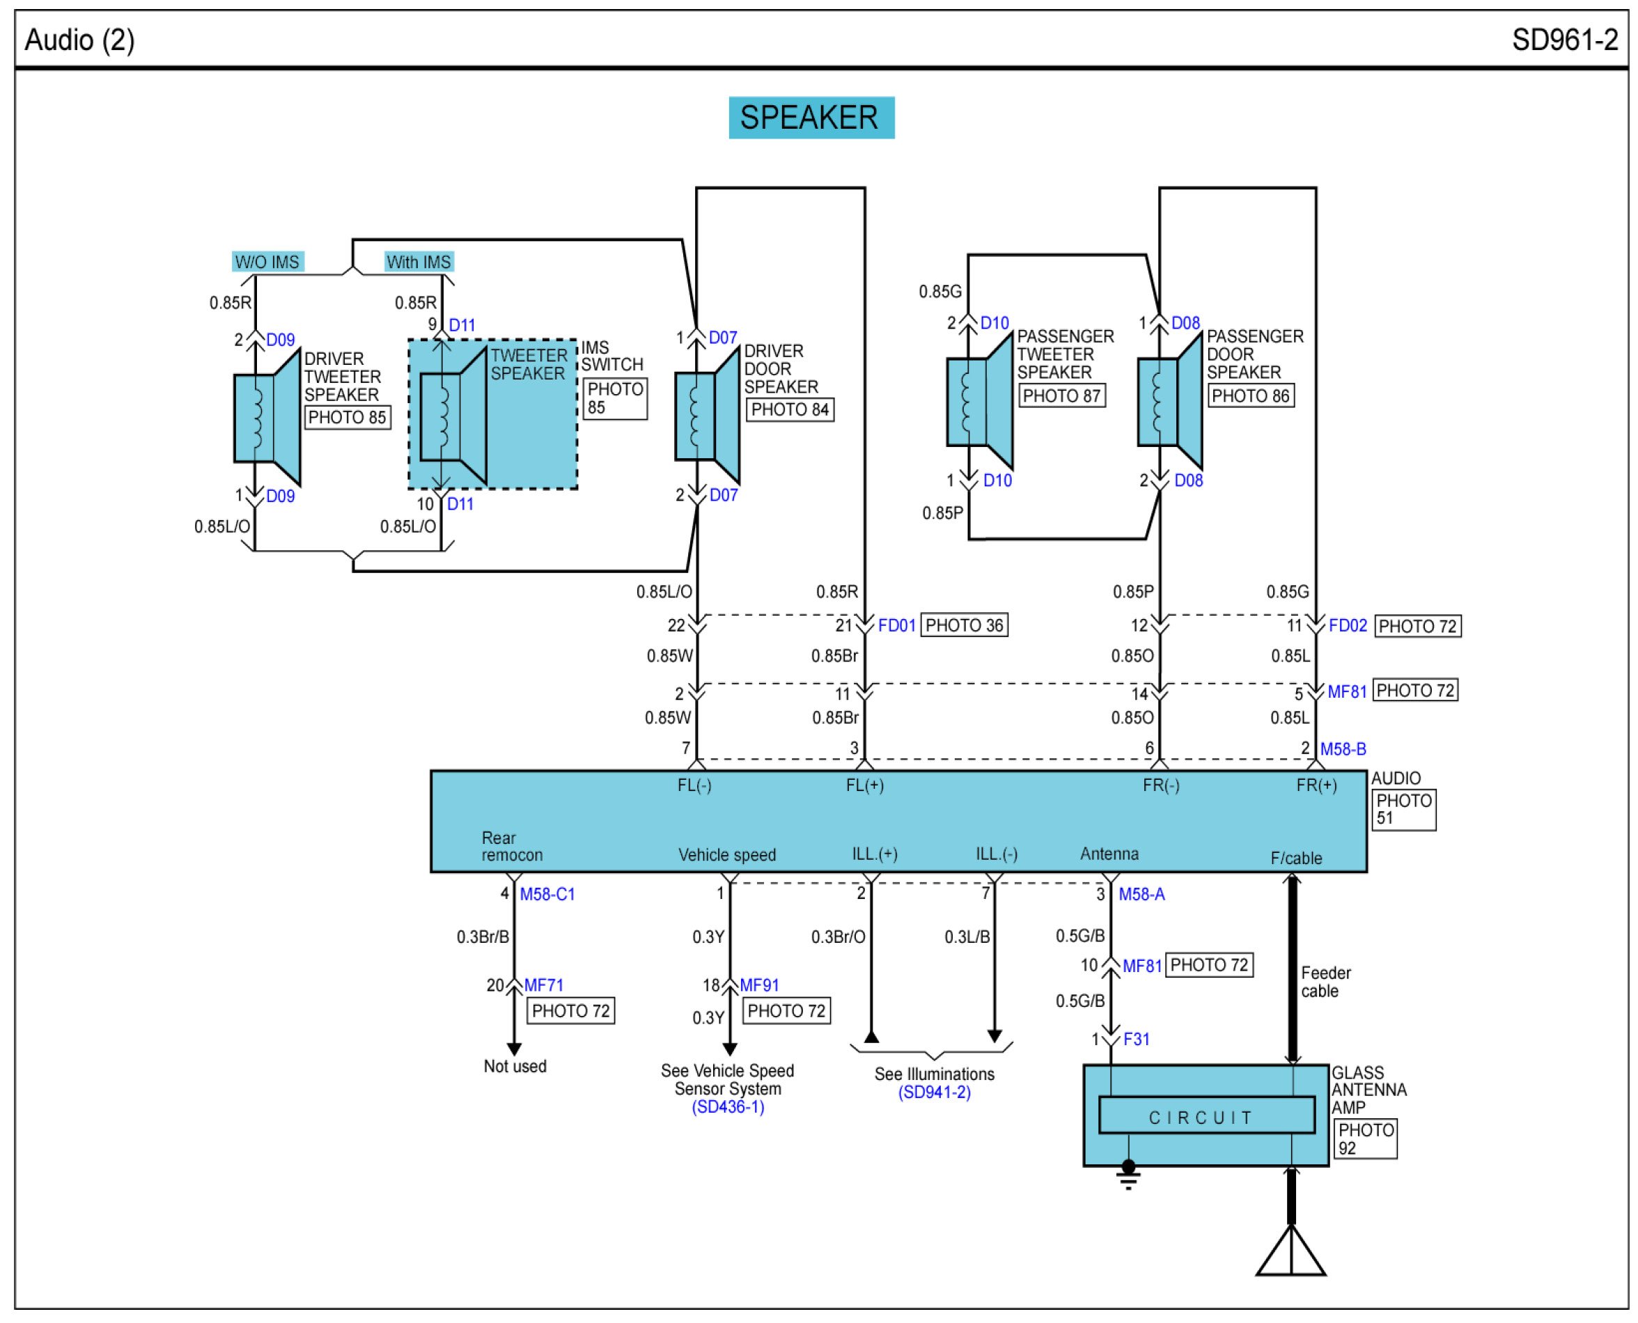Select the M58-B connector label
The height and width of the screenshot is (1323, 1638).
click(x=1343, y=749)
